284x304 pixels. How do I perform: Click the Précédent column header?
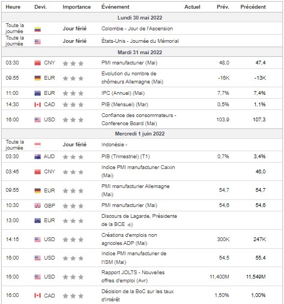tap(253, 7)
